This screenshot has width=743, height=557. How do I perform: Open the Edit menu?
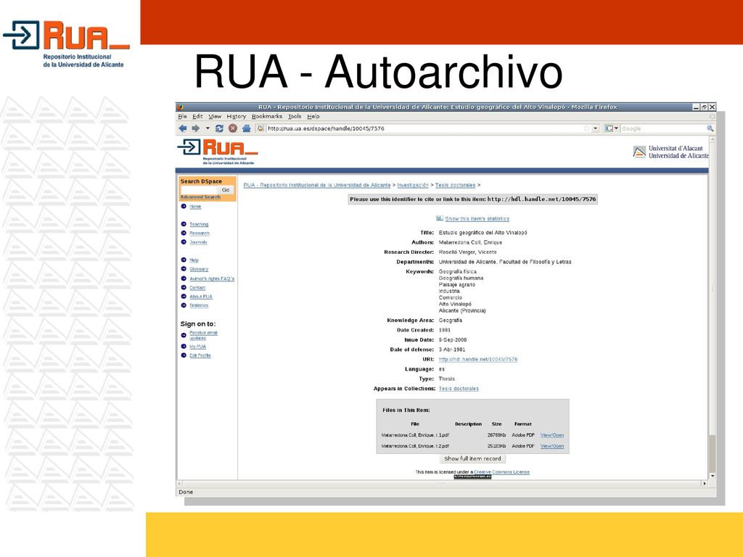point(197,117)
